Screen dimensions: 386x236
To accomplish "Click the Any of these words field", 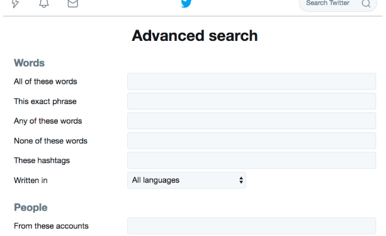I will (x=252, y=121).
